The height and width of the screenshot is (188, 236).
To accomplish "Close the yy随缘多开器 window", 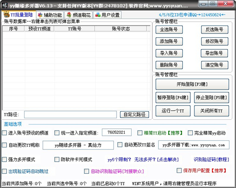I will [226, 4].
